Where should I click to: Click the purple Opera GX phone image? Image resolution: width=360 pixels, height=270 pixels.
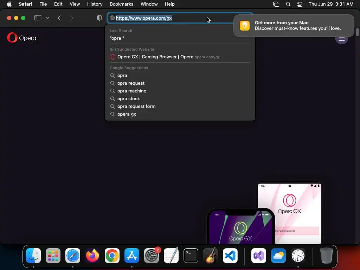point(240,226)
